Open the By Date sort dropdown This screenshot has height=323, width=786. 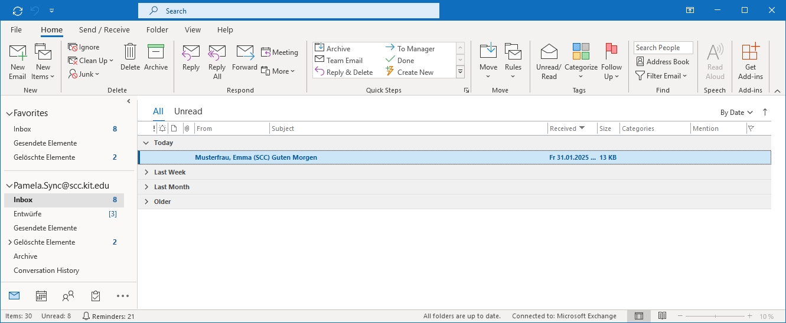tap(736, 112)
